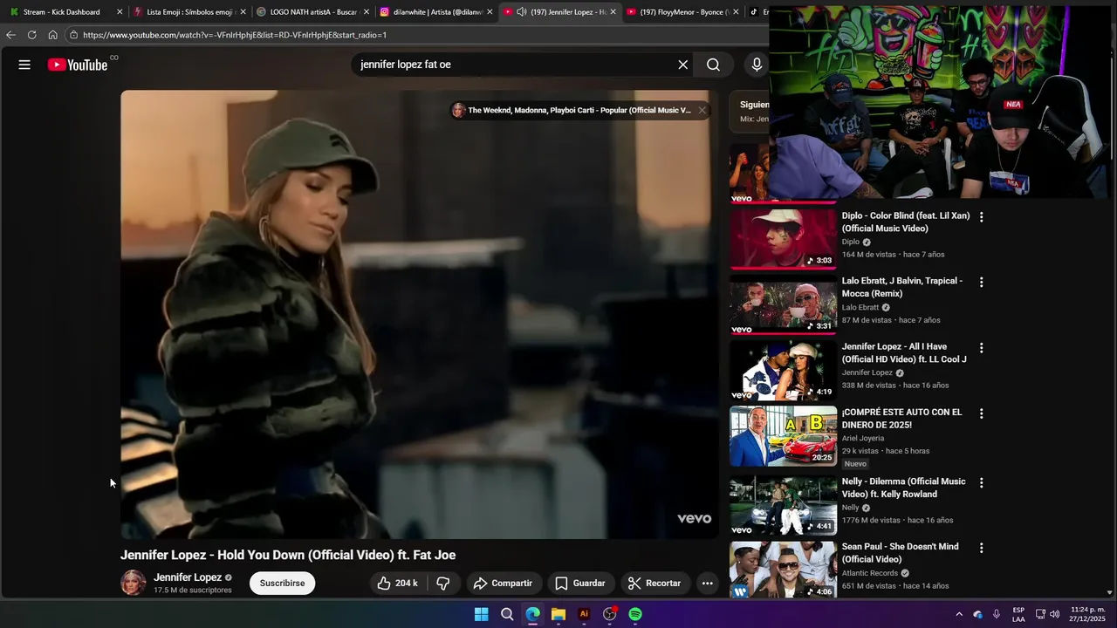Close the dilanwhite Instagram tab

coord(490,12)
